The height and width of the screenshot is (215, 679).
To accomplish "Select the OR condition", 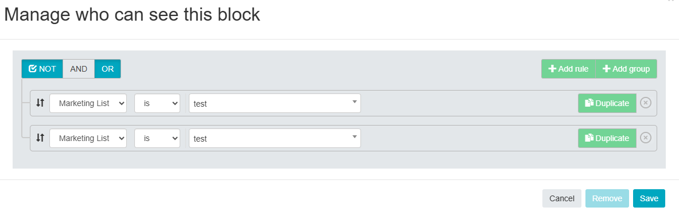I will click(x=108, y=69).
